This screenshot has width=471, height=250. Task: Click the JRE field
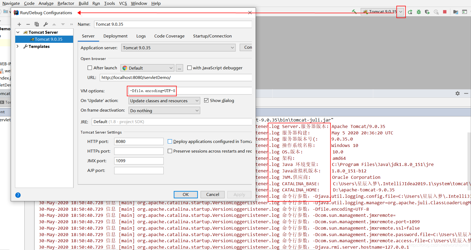click(172, 122)
